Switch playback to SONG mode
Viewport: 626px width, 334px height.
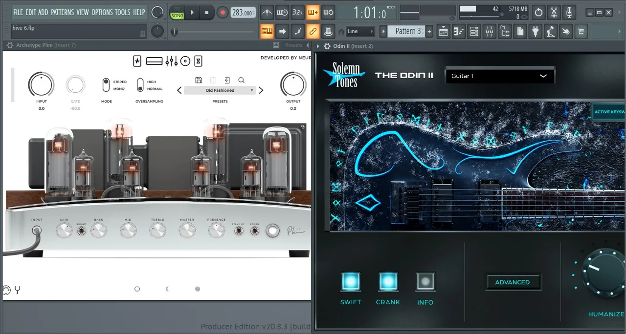(177, 16)
